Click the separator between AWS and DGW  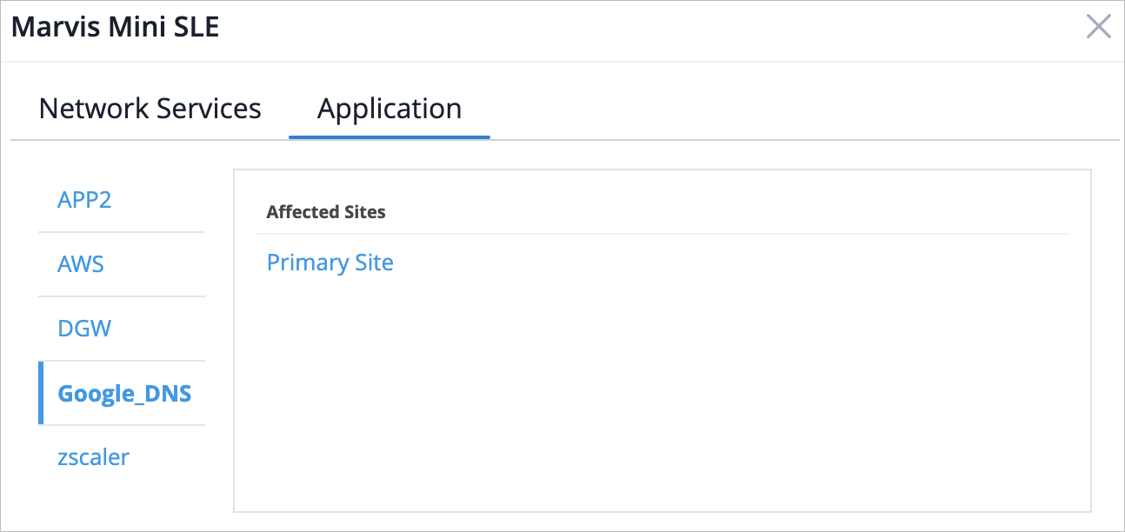[x=122, y=296]
